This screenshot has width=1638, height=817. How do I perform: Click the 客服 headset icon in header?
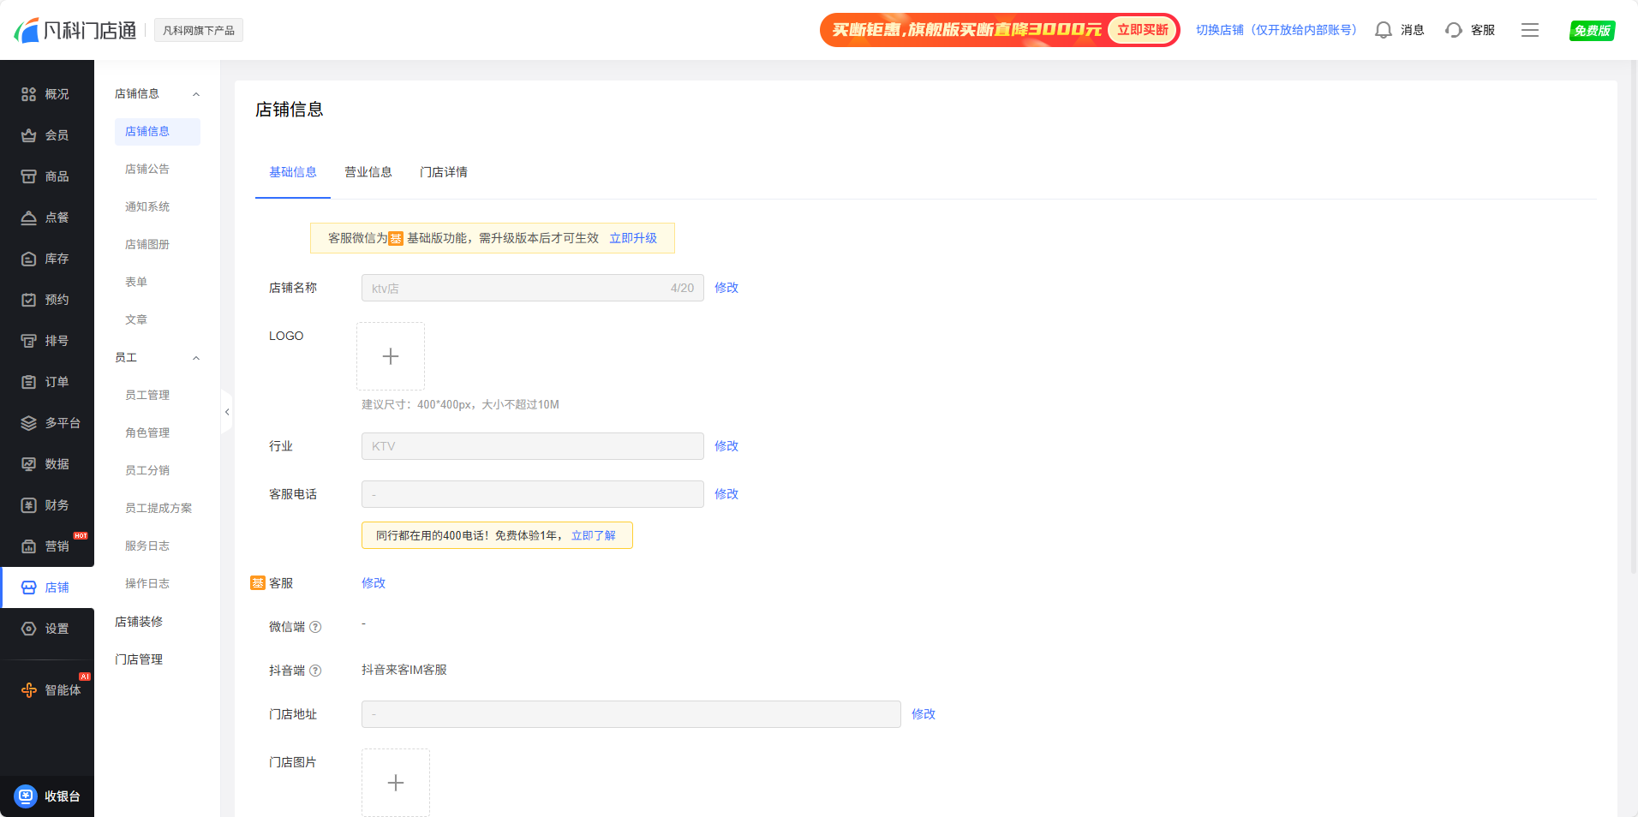(x=1453, y=30)
